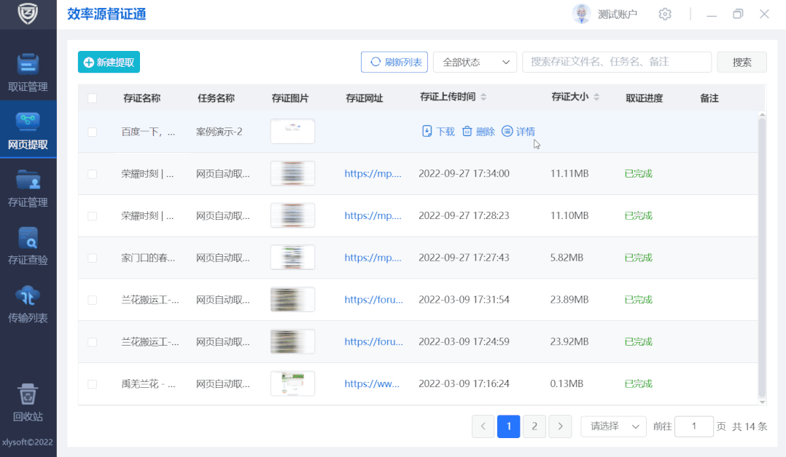Go to the previous page arrow
Image resolution: width=786 pixels, height=457 pixels.
pyautogui.click(x=483, y=426)
